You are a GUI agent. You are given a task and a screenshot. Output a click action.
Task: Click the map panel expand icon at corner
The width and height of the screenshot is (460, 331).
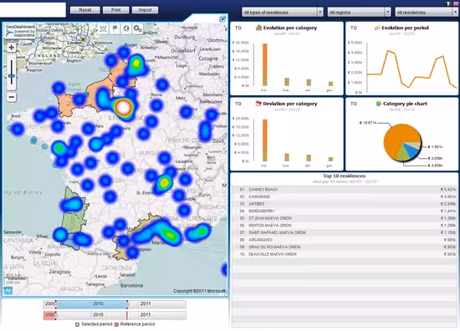click(222, 19)
